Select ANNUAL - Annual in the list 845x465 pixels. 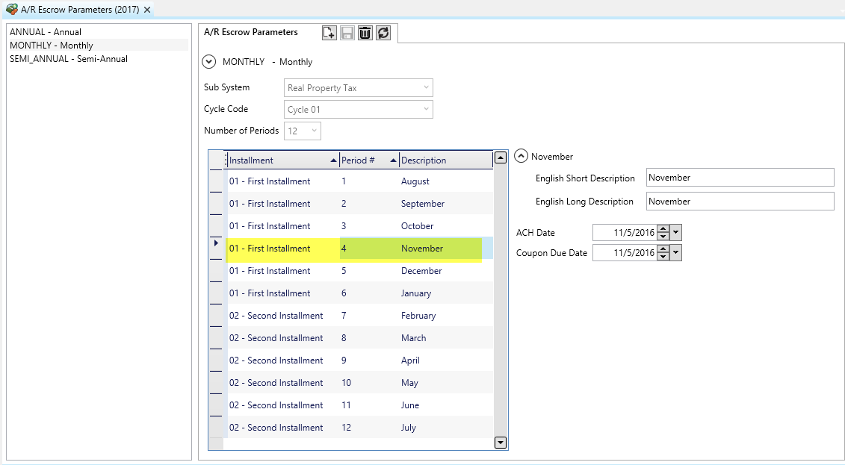(46, 32)
